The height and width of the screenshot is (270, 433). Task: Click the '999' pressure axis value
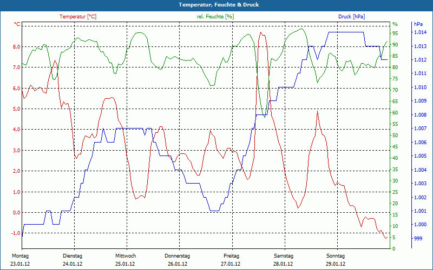point(418,238)
